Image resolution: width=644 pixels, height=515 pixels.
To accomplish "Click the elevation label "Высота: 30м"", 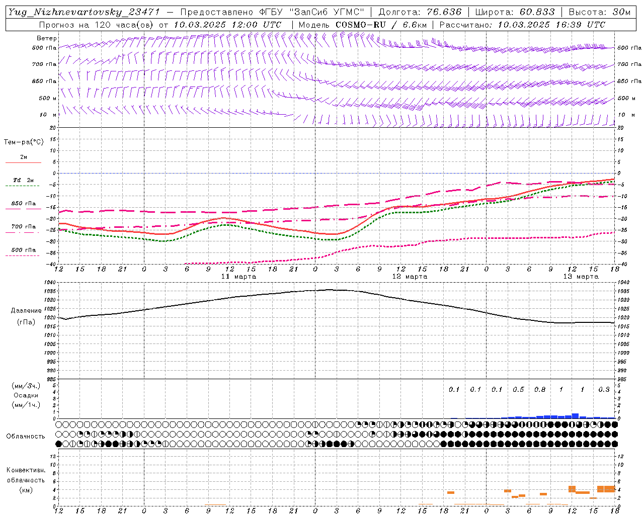I will (600, 12).
